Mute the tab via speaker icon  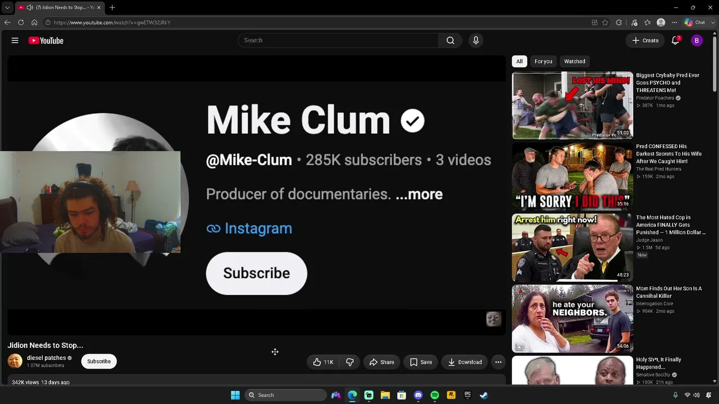point(29,7)
